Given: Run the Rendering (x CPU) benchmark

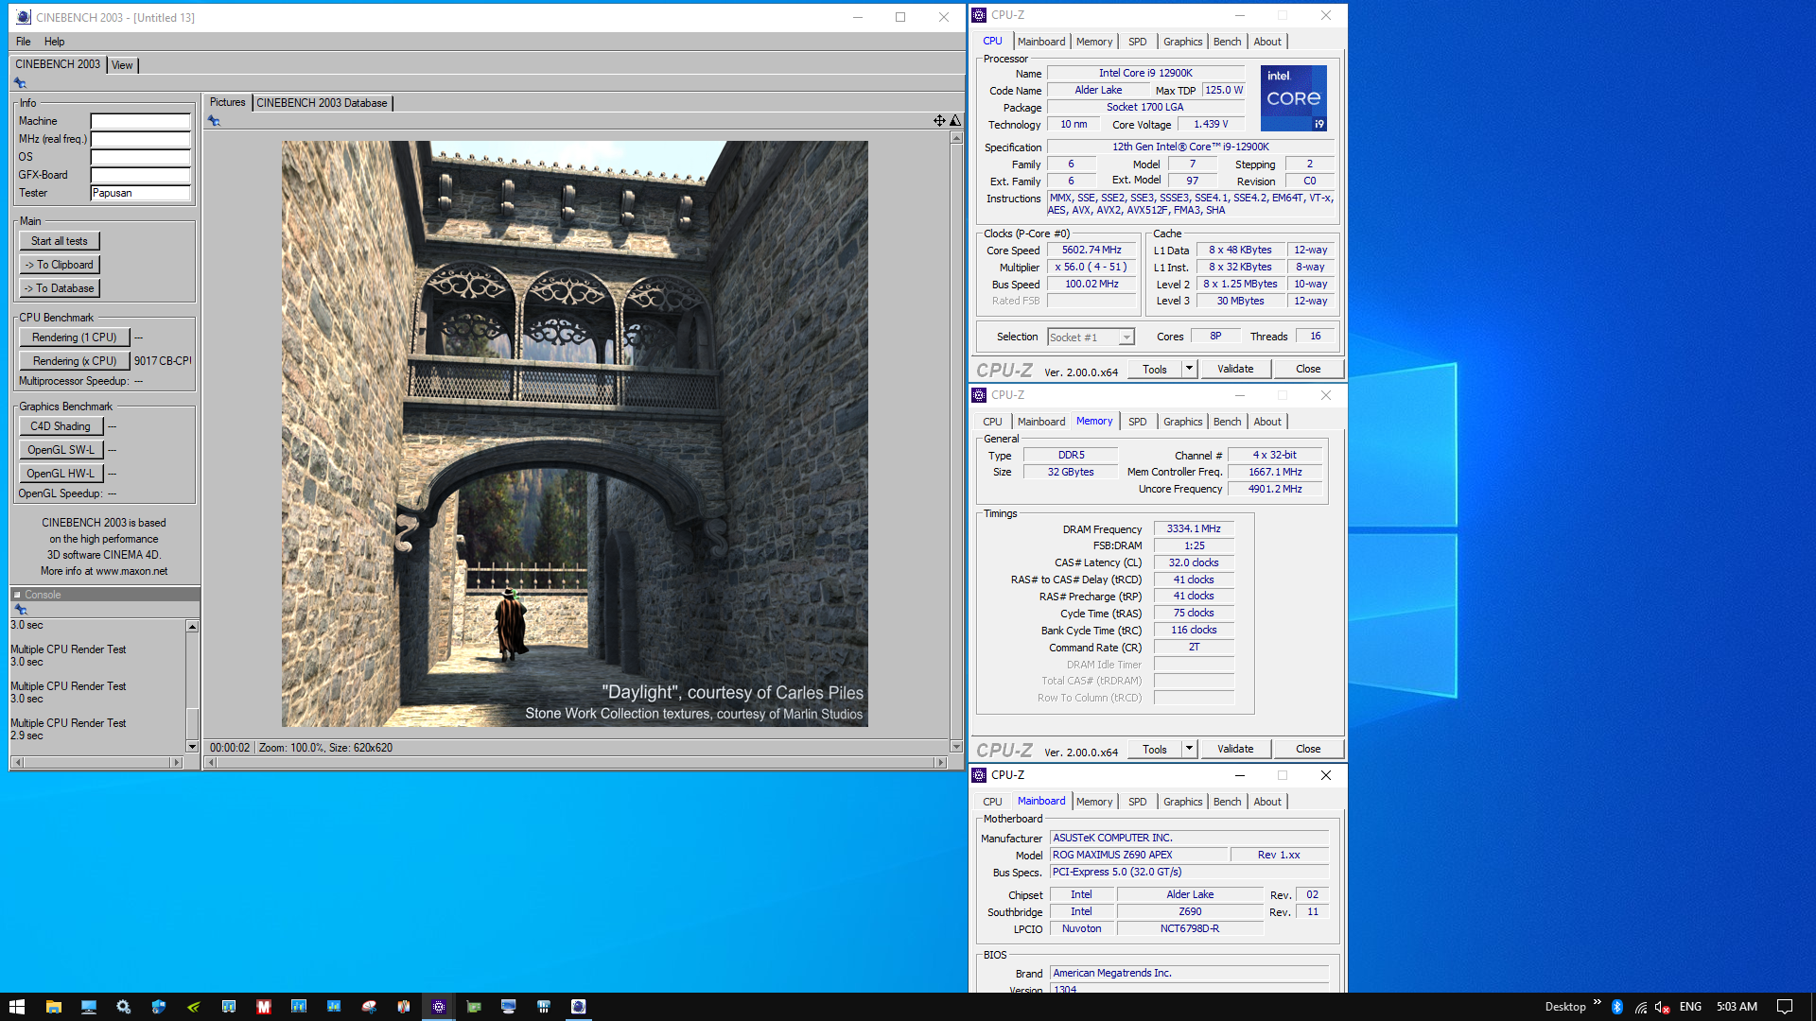Looking at the screenshot, I should (74, 361).
